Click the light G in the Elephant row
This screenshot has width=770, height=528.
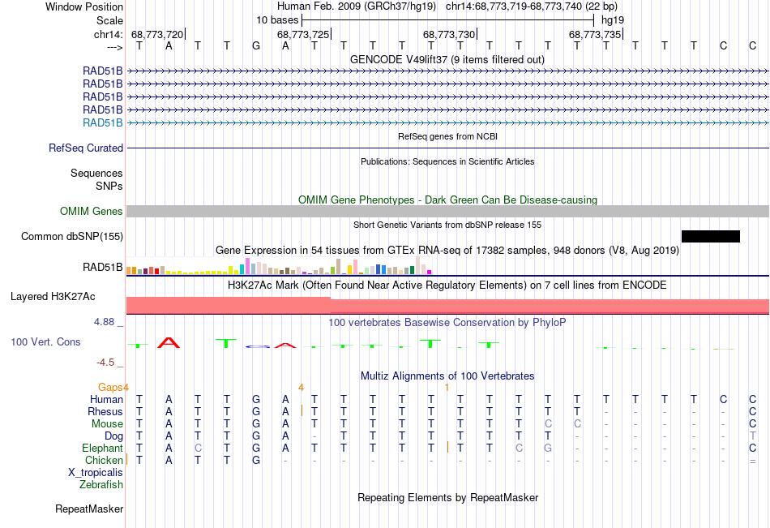pos(548,448)
